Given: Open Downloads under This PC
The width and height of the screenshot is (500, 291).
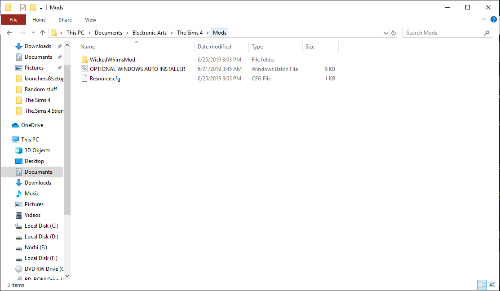Looking at the screenshot, I should (x=38, y=183).
